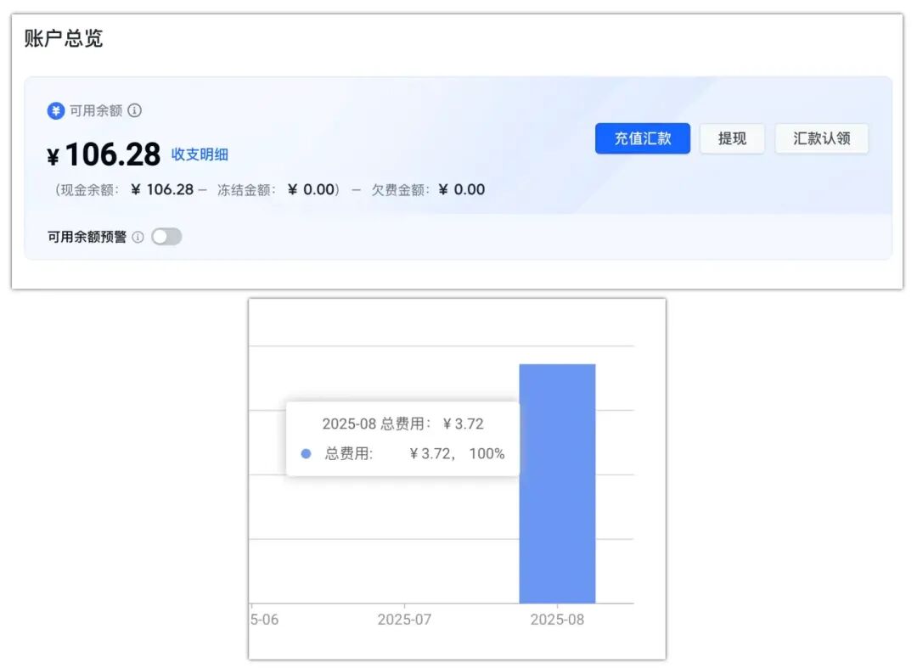This screenshot has height=668, width=917.
Task: Open the 收支明细 link
Action: pos(200,154)
